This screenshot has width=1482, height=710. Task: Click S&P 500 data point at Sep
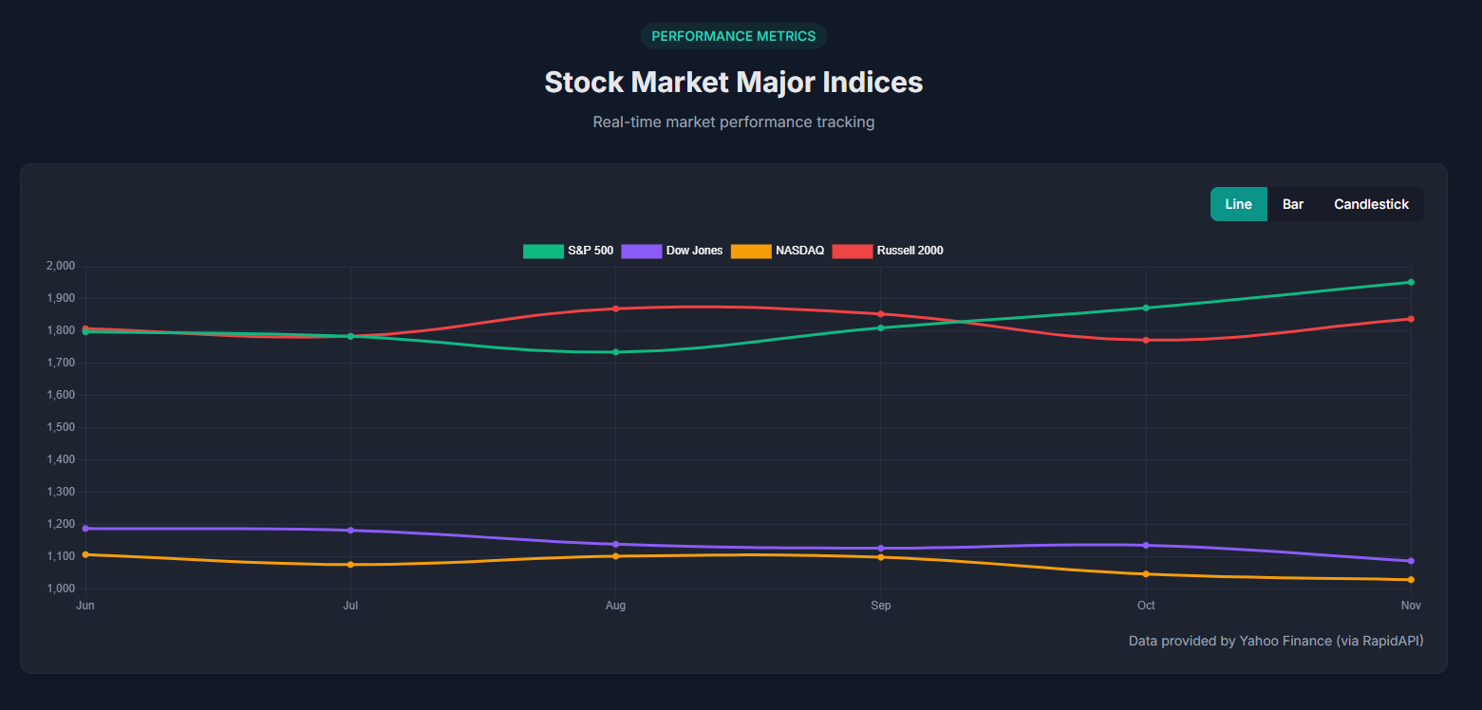click(881, 327)
